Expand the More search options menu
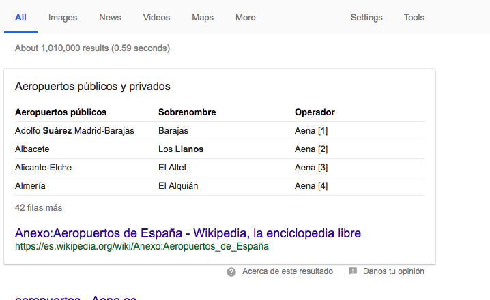Screen dimensions: 490x300 tap(245, 18)
